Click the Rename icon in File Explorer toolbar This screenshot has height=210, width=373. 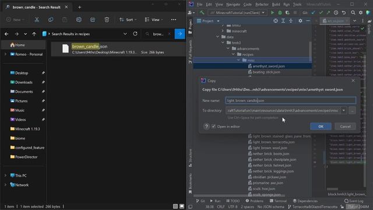[79, 19]
